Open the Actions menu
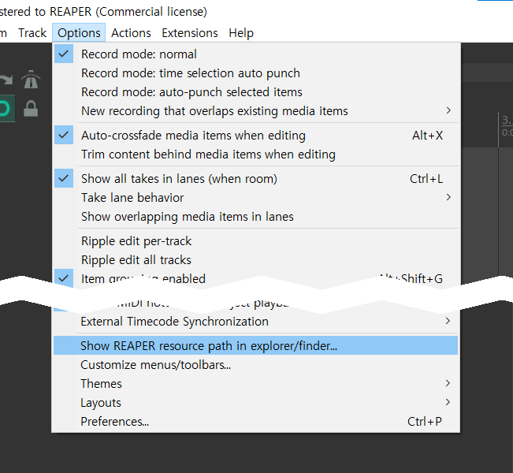The width and height of the screenshot is (513, 473). click(x=131, y=33)
